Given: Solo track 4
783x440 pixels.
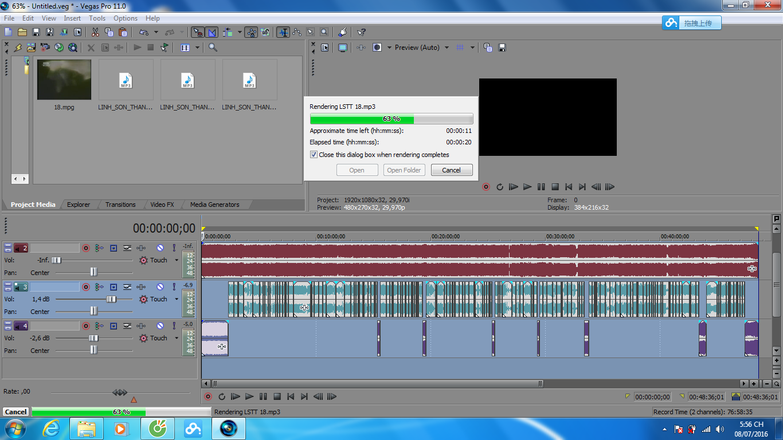Looking at the screenshot, I should pos(174,326).
